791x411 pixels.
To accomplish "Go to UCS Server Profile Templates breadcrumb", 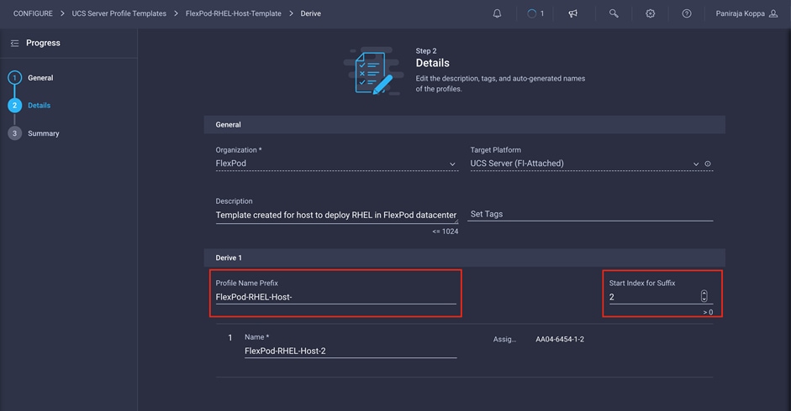I will [119, 13].
